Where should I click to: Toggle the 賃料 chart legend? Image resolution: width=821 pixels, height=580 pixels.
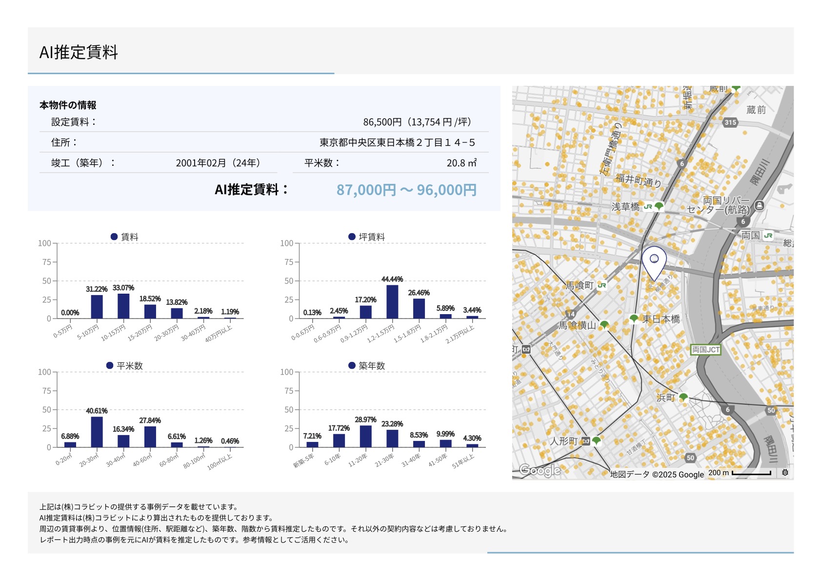point(124,237)
